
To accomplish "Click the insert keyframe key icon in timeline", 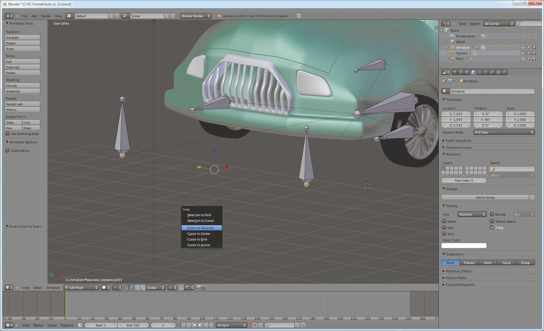I will coord(298,325).
